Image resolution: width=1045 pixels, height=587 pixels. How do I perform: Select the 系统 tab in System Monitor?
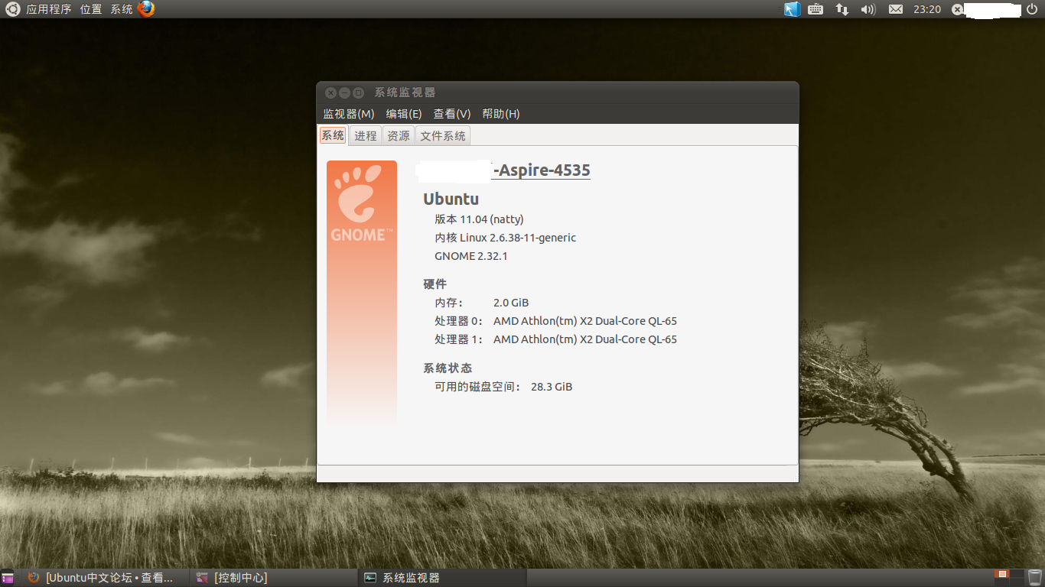point(333,135)
